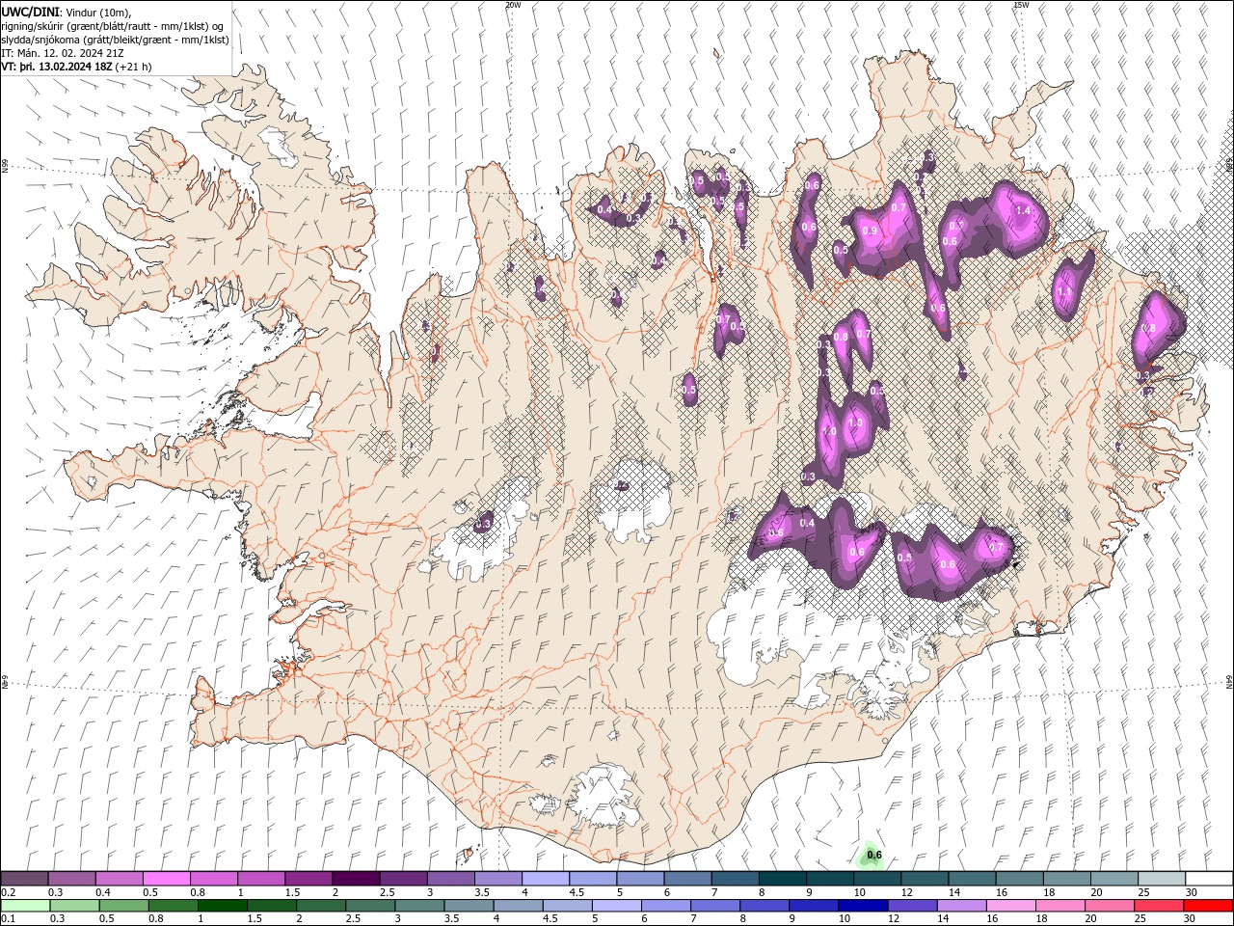Select the dark green 1–1.5 rain legend swatch

coord(222,906)
